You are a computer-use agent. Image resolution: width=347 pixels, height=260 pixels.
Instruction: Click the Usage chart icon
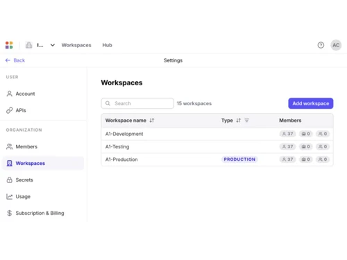[10, 196]
